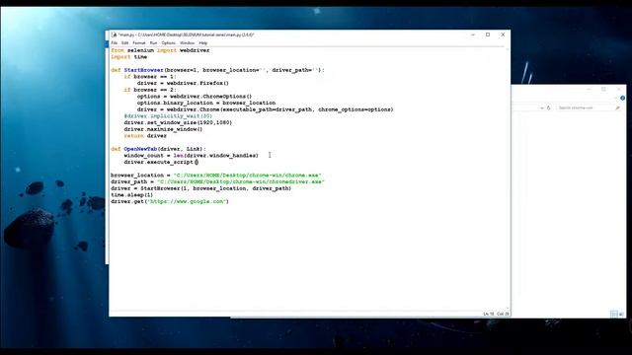
Task: Click the 'driver.maximize_window()' line
Action: click(x=163, y=129)
